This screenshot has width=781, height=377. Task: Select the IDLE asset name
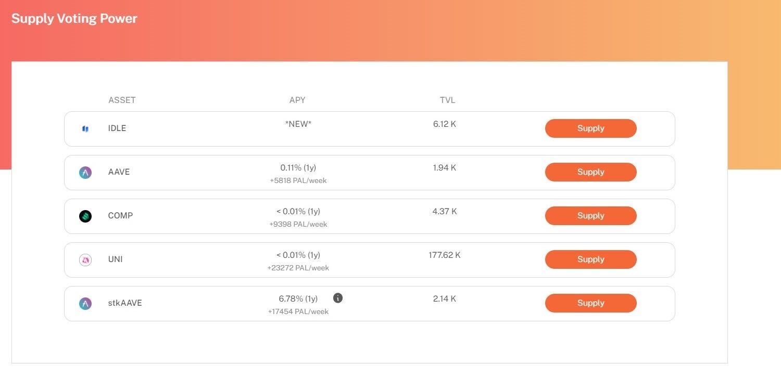click(x=117, y=128)
